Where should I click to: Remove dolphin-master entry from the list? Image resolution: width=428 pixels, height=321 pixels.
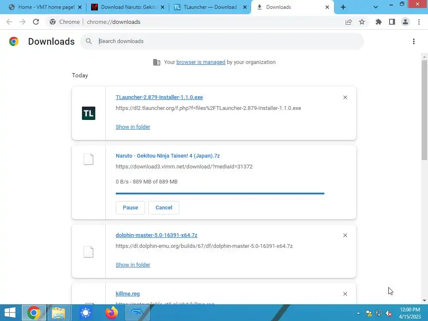tap(345, 235)
